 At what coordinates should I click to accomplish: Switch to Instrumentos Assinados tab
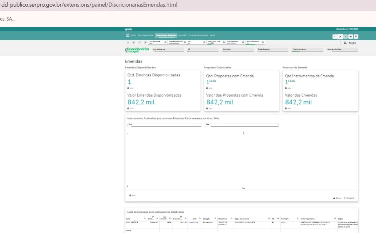pos(166,35)
